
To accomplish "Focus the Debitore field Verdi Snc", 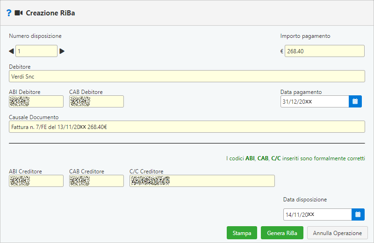I will pos(187,76).
